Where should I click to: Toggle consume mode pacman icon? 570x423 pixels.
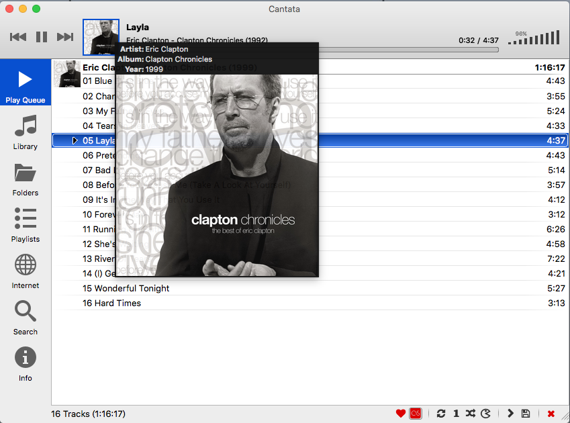pyautogui.click(x=485, y=414)
